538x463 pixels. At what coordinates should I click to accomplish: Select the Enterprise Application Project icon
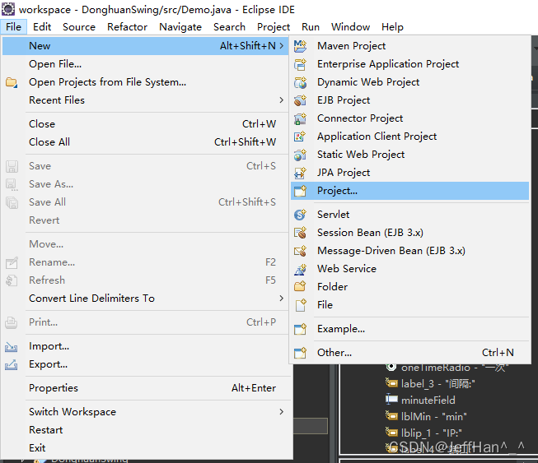(301, 64)
